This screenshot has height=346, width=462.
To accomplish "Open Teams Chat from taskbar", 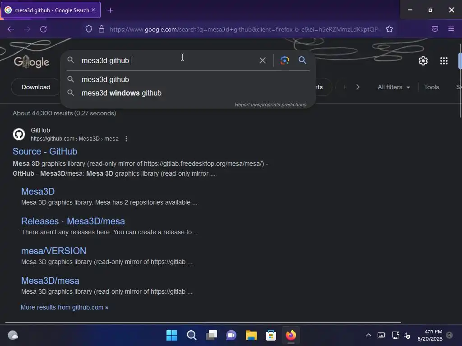I will (231, 335).
